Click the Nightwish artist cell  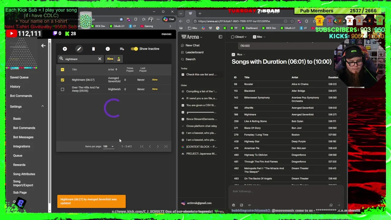[114, 89]
